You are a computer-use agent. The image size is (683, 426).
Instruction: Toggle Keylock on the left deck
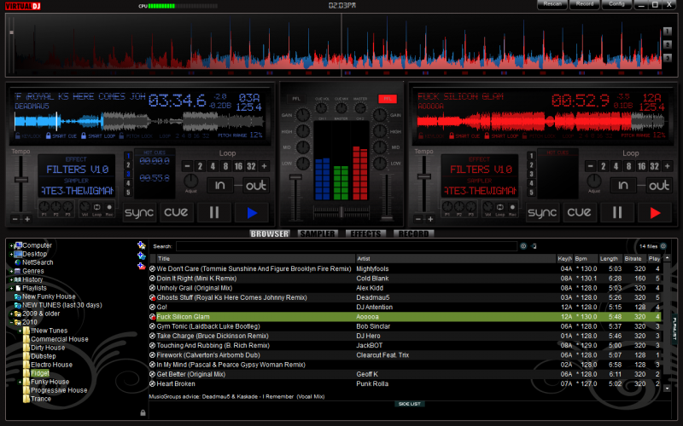27,136
